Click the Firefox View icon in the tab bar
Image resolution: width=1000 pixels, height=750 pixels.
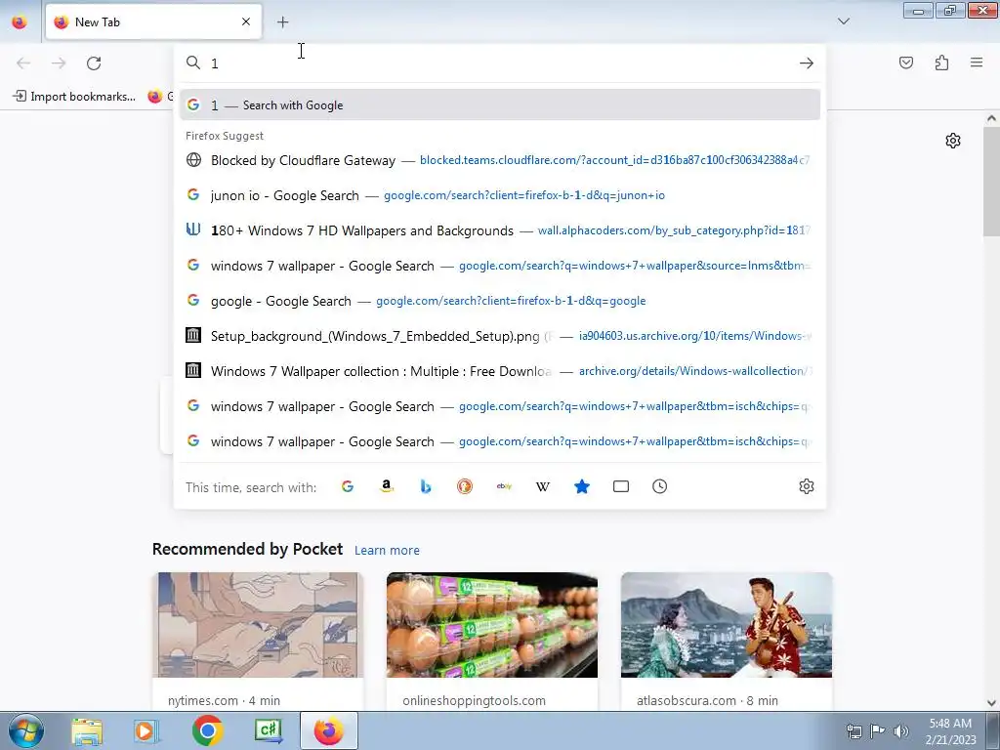20,21
